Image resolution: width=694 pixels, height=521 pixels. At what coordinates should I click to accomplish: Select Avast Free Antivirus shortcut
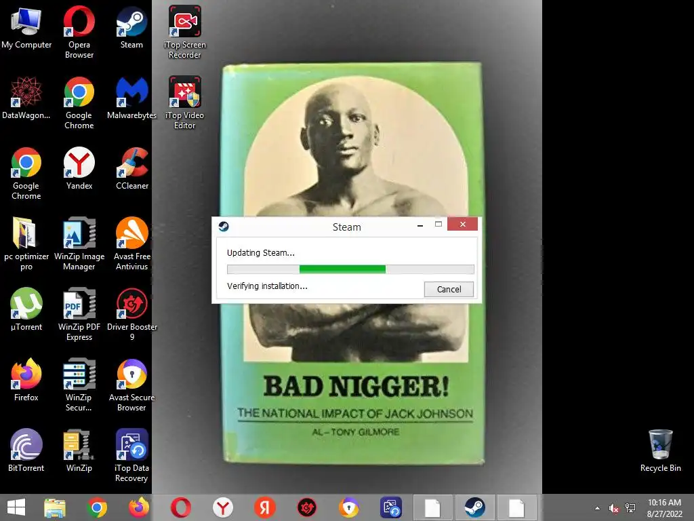pos(132,244)
